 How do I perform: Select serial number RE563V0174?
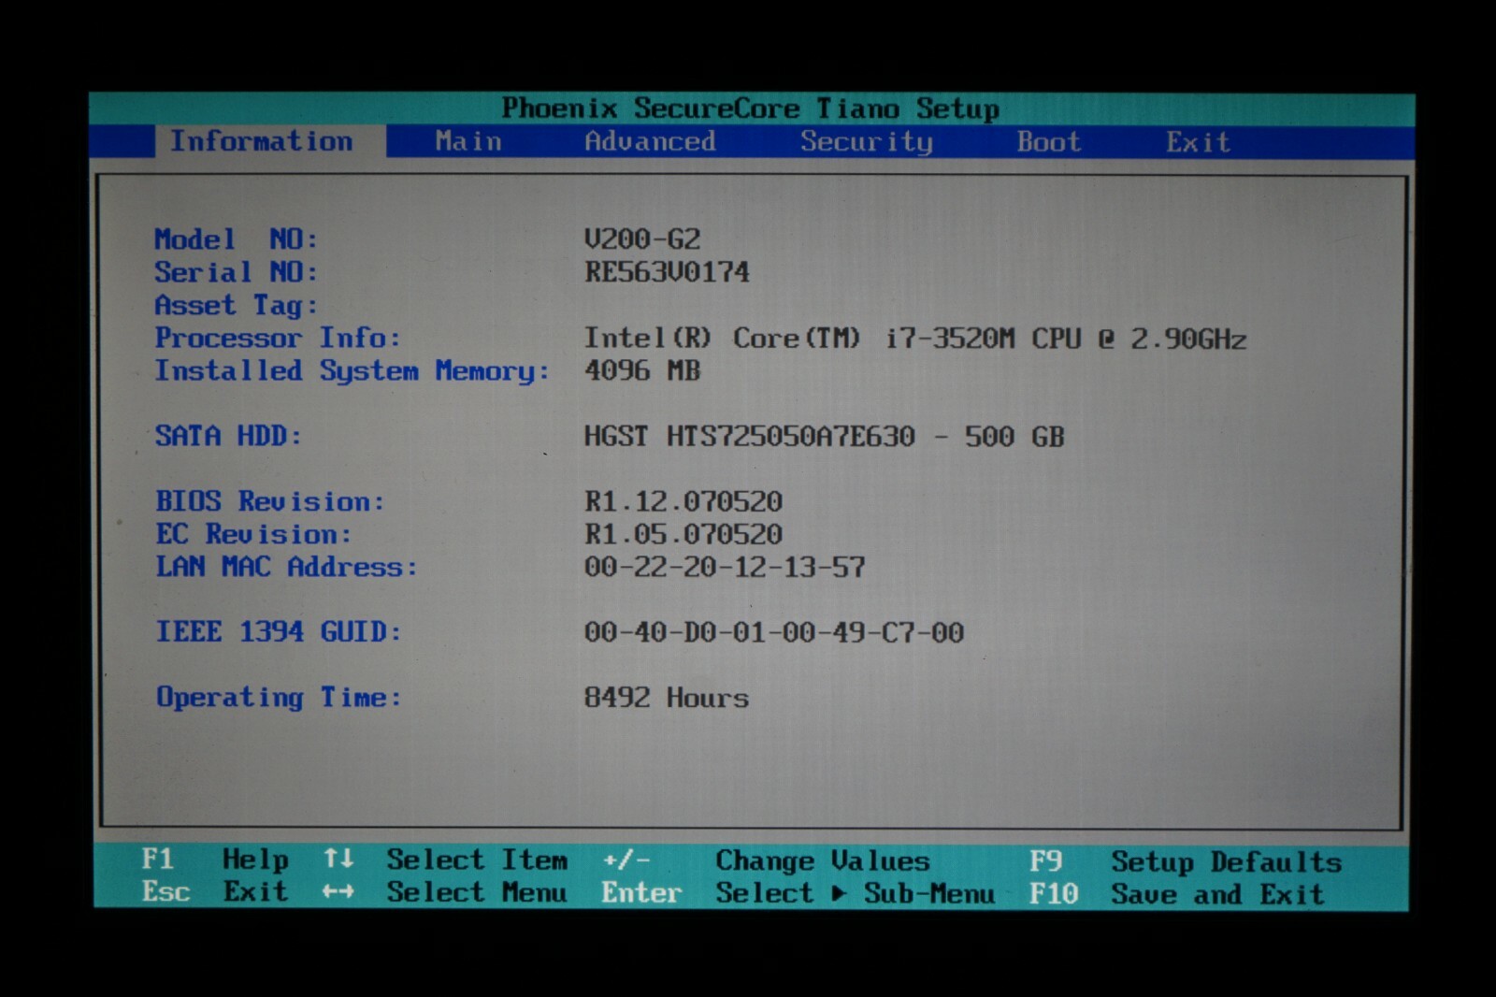pyautogui.click(x=667, y=272)
